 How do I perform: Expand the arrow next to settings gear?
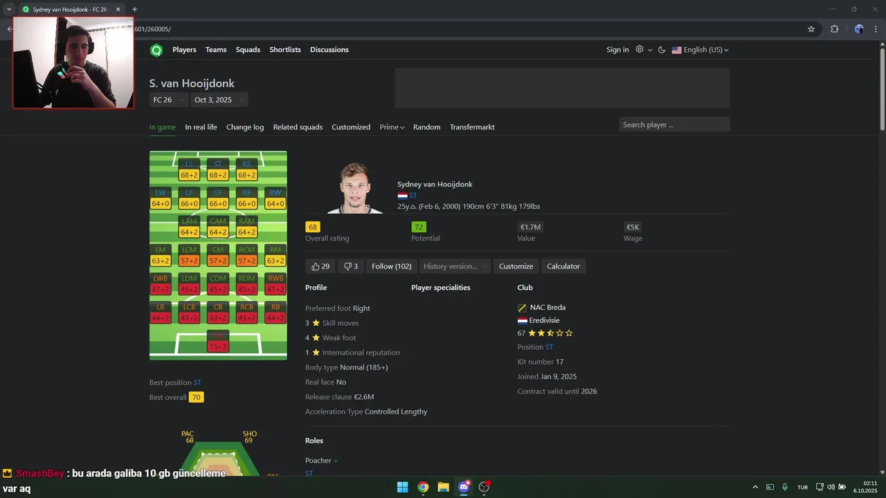tap(650, 50)
